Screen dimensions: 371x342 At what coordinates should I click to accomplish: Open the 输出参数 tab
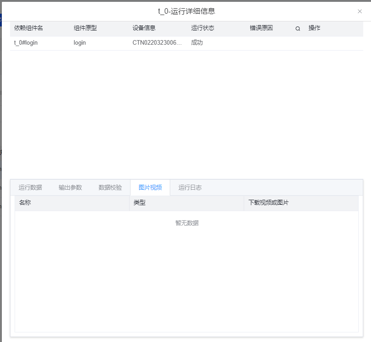(x=70, y=187)
